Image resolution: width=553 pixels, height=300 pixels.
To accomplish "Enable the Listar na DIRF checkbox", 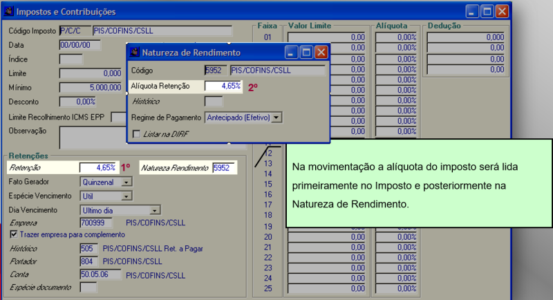I will tap(136, 134).
